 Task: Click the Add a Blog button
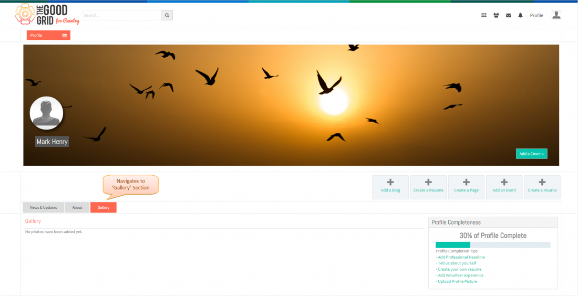point(390,187)
